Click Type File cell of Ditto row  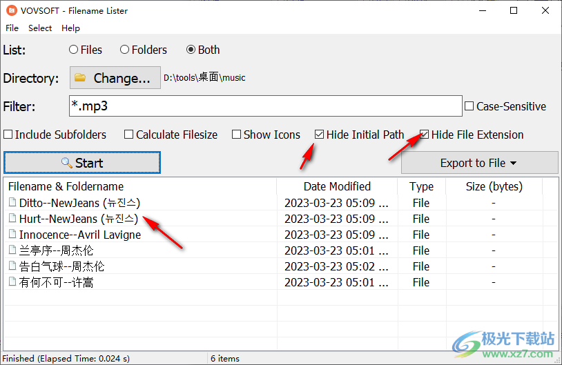tap(420, 203)
